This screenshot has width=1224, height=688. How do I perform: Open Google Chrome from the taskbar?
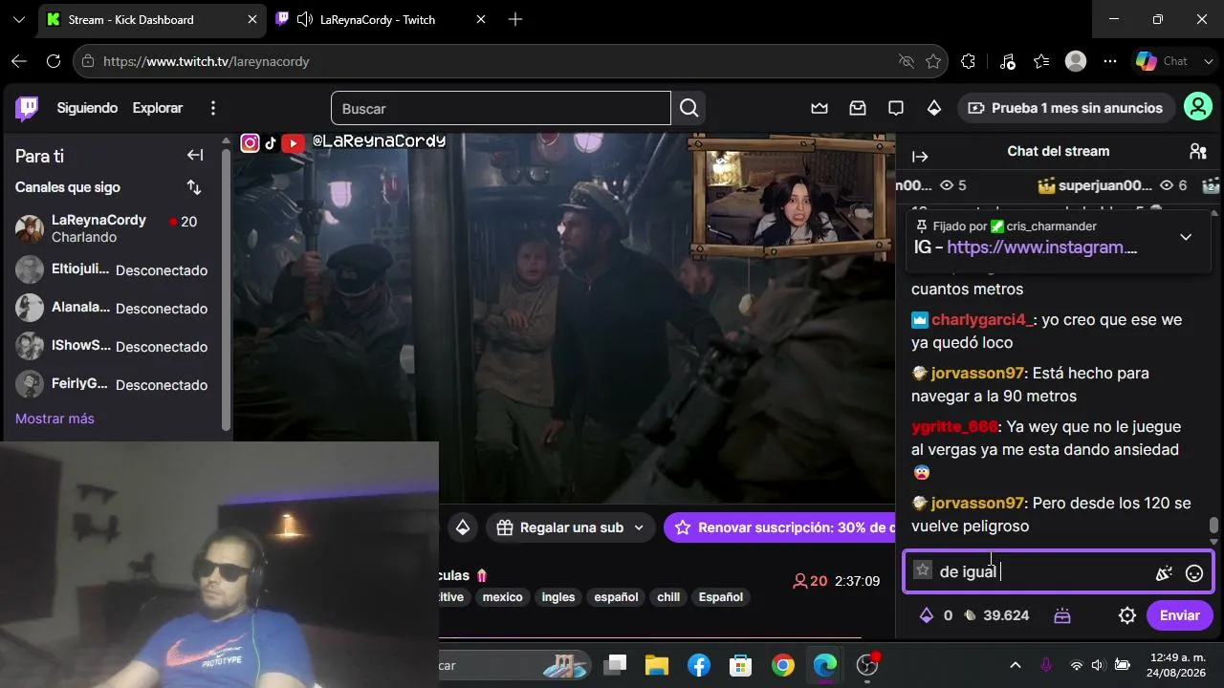click(783, 664)
